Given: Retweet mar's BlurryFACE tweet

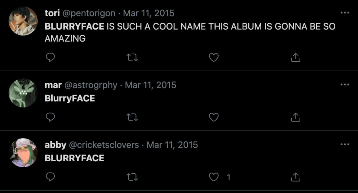Looking at the screenshot, I should (132, 117).
